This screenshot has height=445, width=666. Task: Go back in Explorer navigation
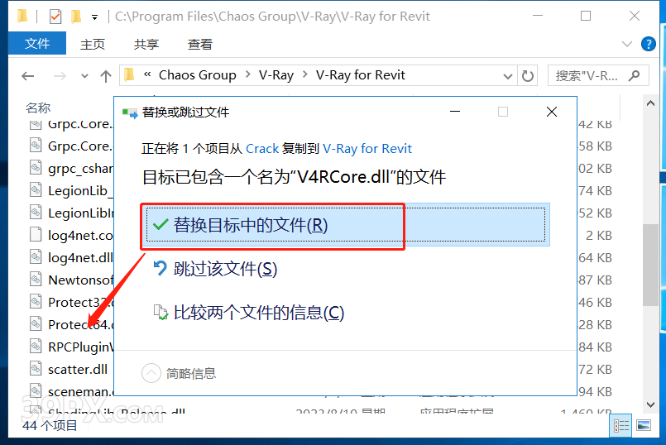point(28,76)
